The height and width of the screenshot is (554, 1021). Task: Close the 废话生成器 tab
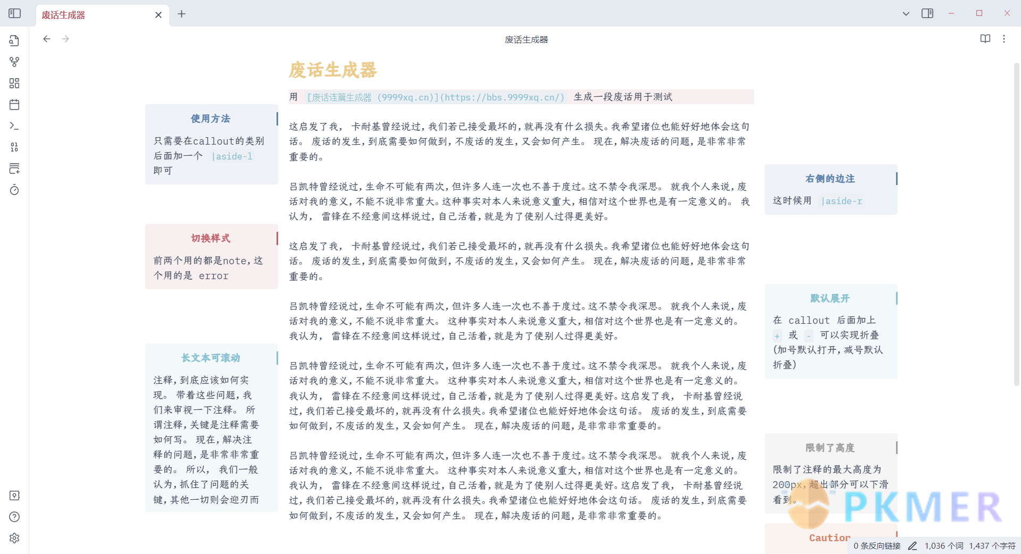[x=158, y=15]
